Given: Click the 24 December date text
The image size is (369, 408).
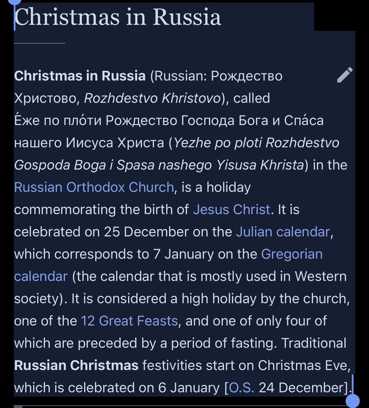Looking at the screenshot, I should [x=303, y=388].
